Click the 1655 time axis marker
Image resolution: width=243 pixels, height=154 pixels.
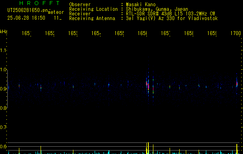click(x=119, y=33)
